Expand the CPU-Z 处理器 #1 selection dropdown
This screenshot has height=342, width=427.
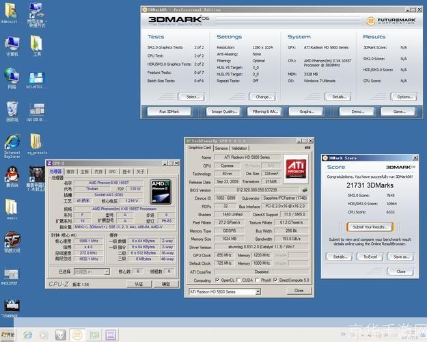(107, 272)
